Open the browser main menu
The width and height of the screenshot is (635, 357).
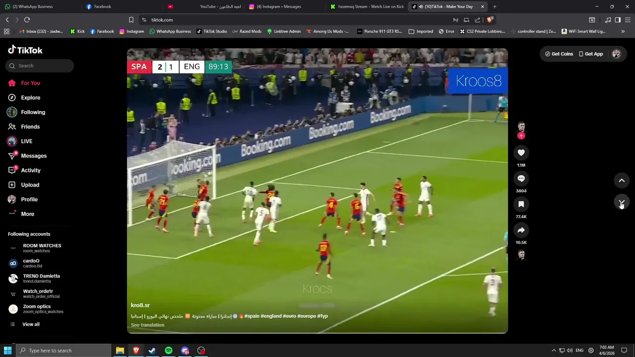point(628,20)
